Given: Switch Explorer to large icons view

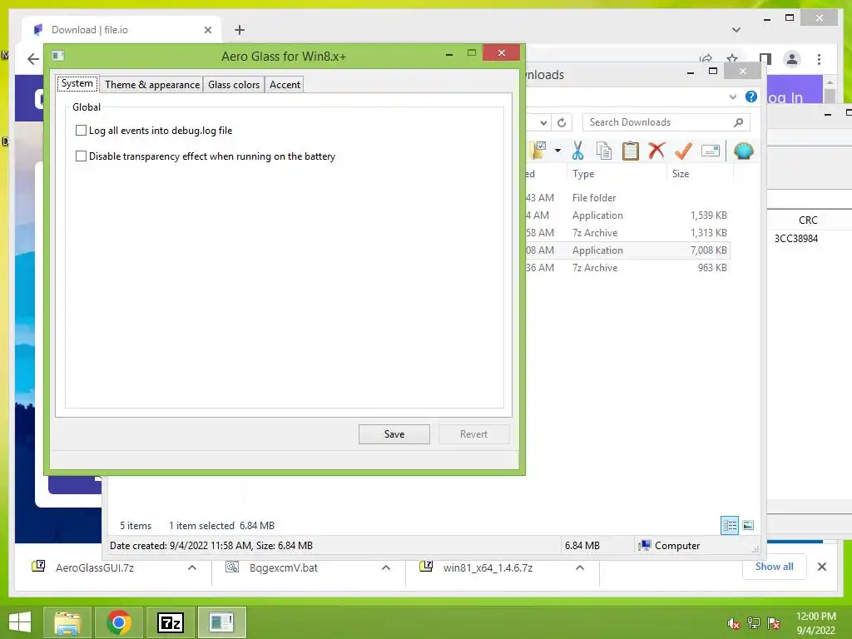Looking at the screenshot, I should click(x=748, y=525).
